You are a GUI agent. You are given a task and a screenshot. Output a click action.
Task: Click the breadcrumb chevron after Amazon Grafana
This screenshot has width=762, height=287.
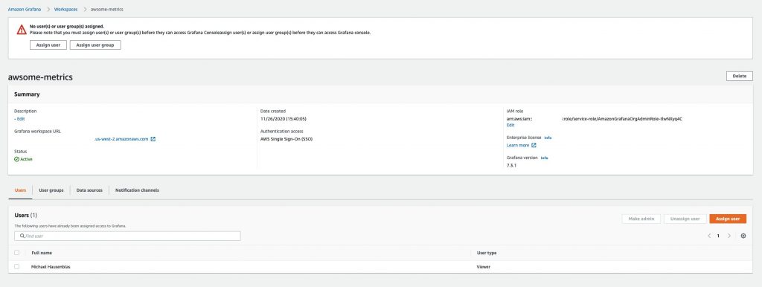[x=48, y=9]
